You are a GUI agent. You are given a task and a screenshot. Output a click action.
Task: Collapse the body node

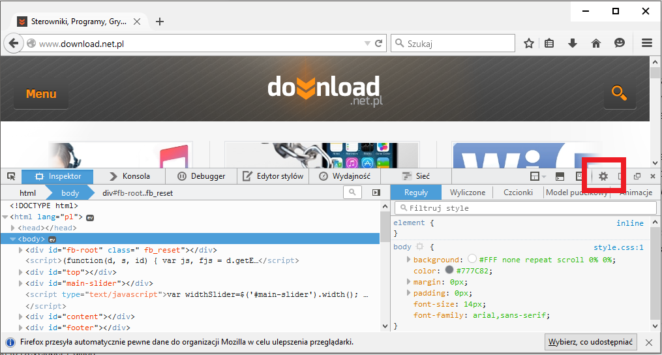pyautogui.click(x=12, y=239)
